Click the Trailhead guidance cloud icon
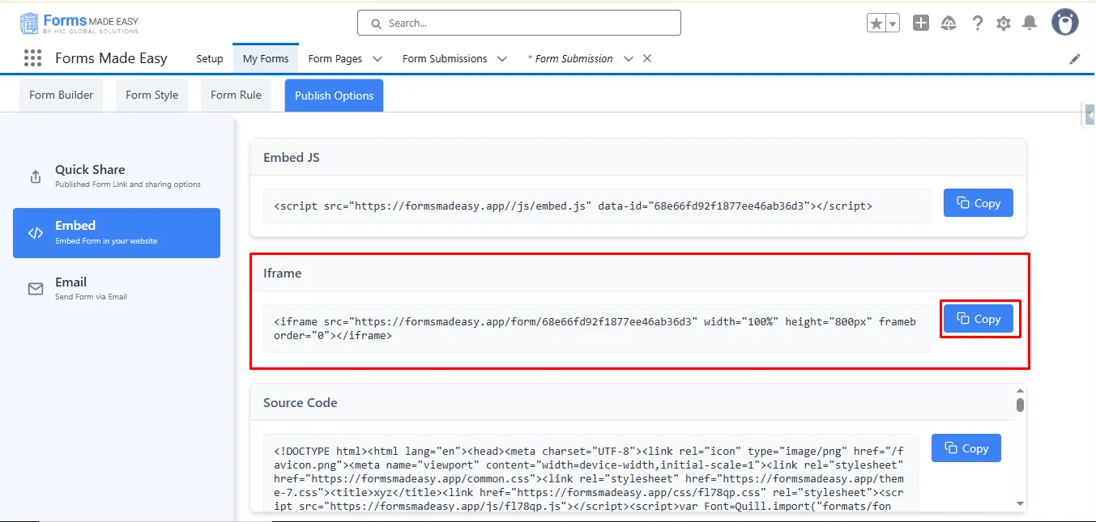This screenshot has height=522, width=1096. [949, 23]
